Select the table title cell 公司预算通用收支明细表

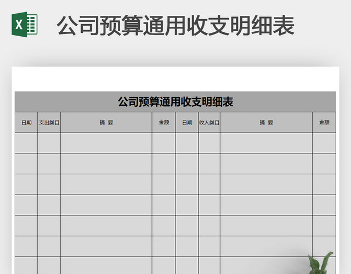[x=175, y=102]
